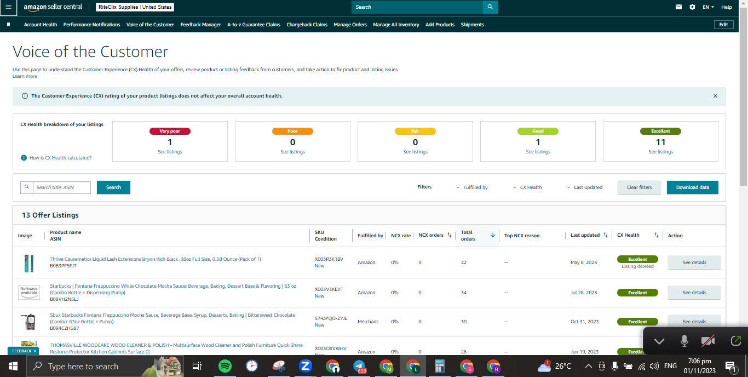The image size is (748, 377).
Task: Open A-to-z Guarantee Claims
Action: (x=254, y=25)
